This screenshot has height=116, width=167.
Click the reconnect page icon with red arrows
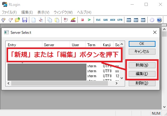[41, 20]
